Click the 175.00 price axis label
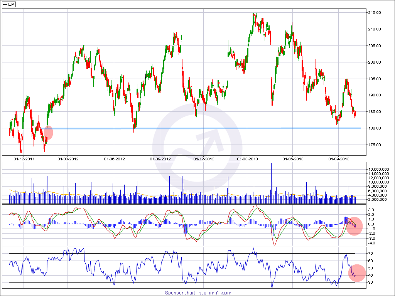The height and width of the screenshot is (296, 395). coord(374,145)
